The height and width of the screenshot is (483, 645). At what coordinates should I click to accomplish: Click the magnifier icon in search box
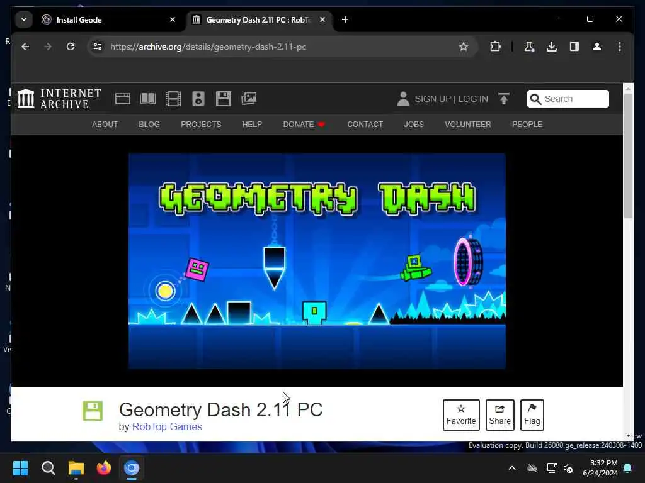[535, 99]
